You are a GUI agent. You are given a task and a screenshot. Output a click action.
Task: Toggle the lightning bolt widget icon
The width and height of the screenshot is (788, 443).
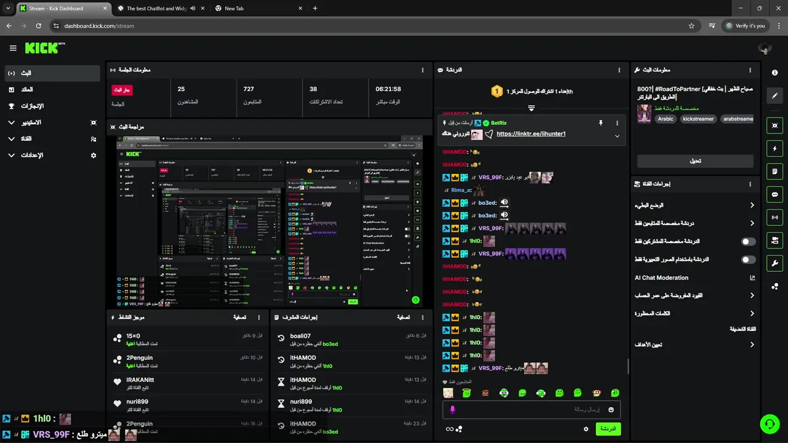tap(774, 148)
